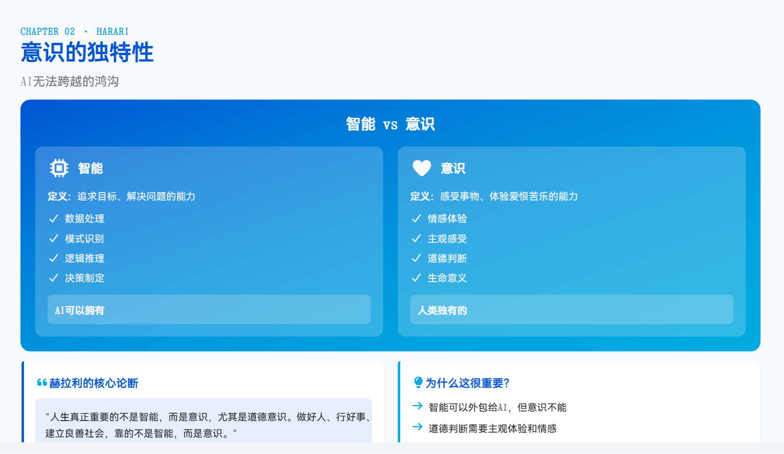Click the 智能 vs 意识 section heading
The height and width of the screenshot is (454, 784).
click(x=390, y=124)
